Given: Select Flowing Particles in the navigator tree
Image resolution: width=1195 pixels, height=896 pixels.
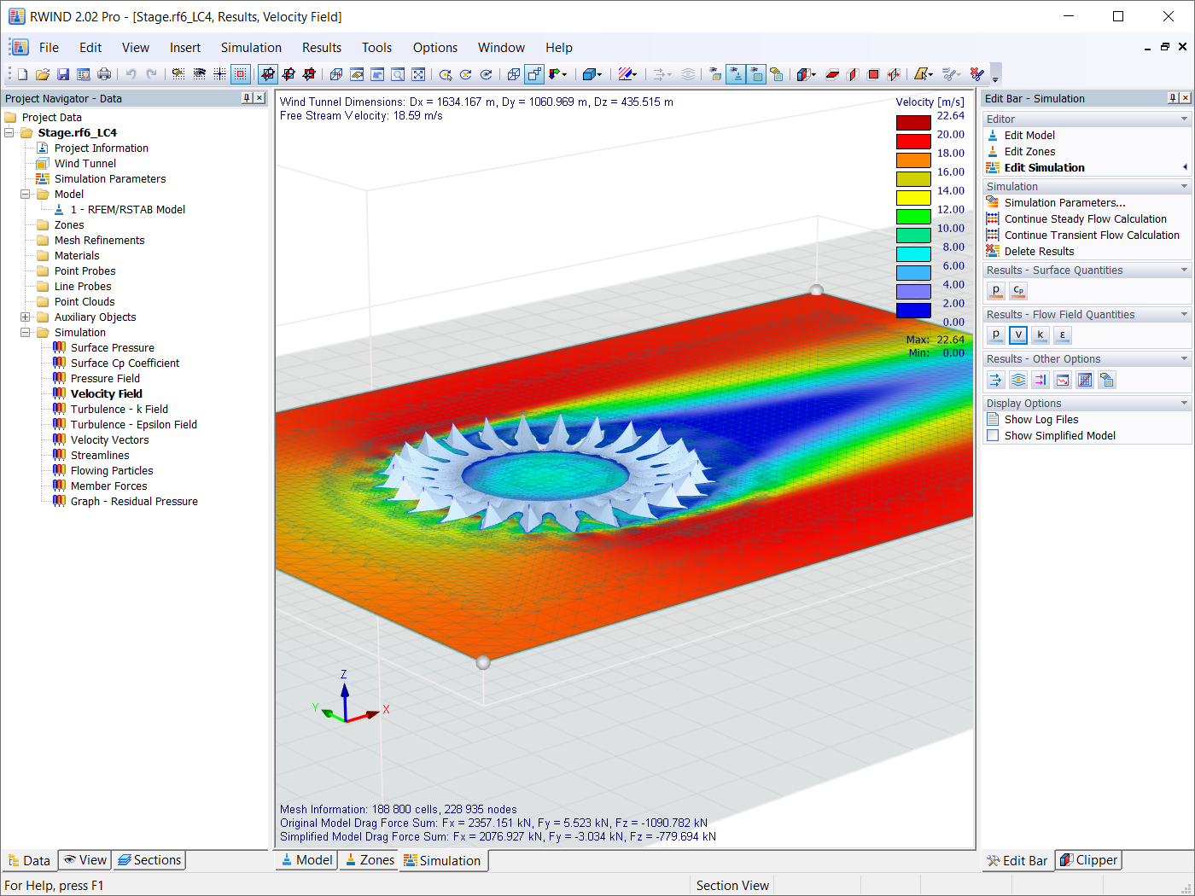Looking at the screenshot, I should point(112,470).
